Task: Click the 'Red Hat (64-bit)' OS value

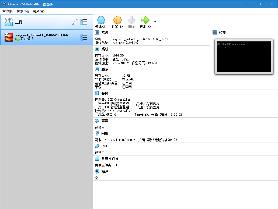Action: 125,43
